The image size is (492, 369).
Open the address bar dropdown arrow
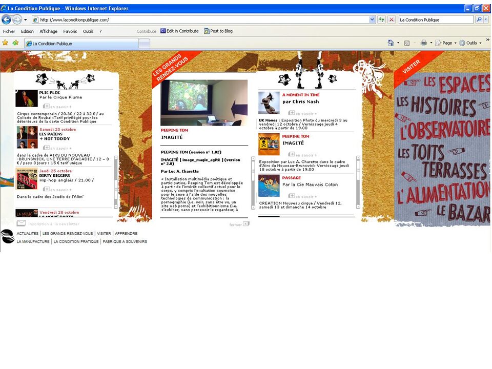[x=373, y=19]
